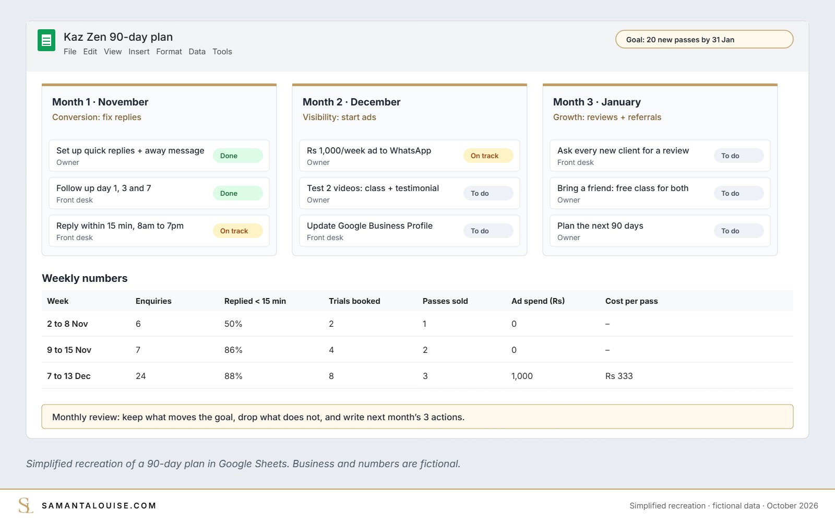The height and width of the screenshot is (522, 835).
Task: Select the Month 2 · December heading
Action: coord(352,102)
